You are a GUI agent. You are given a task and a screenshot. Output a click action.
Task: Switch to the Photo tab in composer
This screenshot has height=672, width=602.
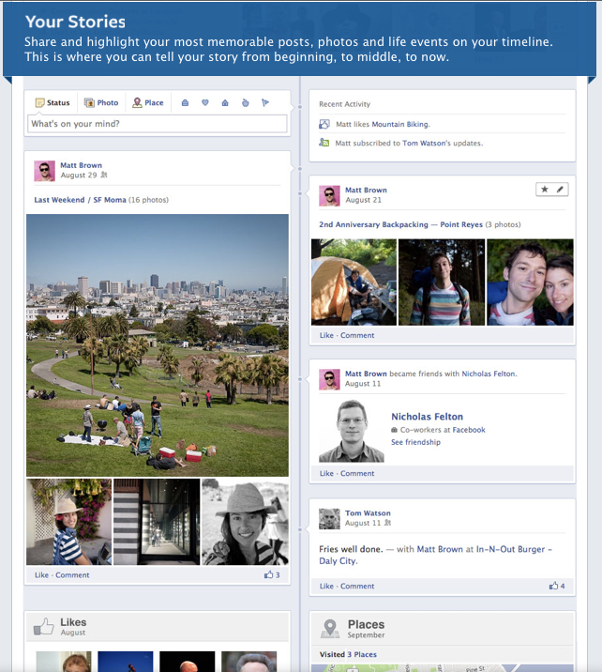101,103
